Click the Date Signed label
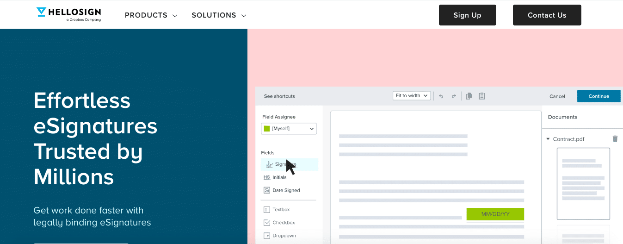 click(286, 190)
